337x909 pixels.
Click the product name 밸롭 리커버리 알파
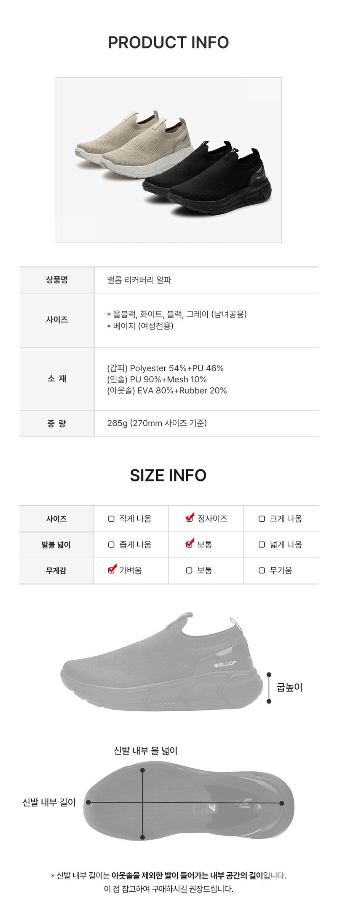139,280
